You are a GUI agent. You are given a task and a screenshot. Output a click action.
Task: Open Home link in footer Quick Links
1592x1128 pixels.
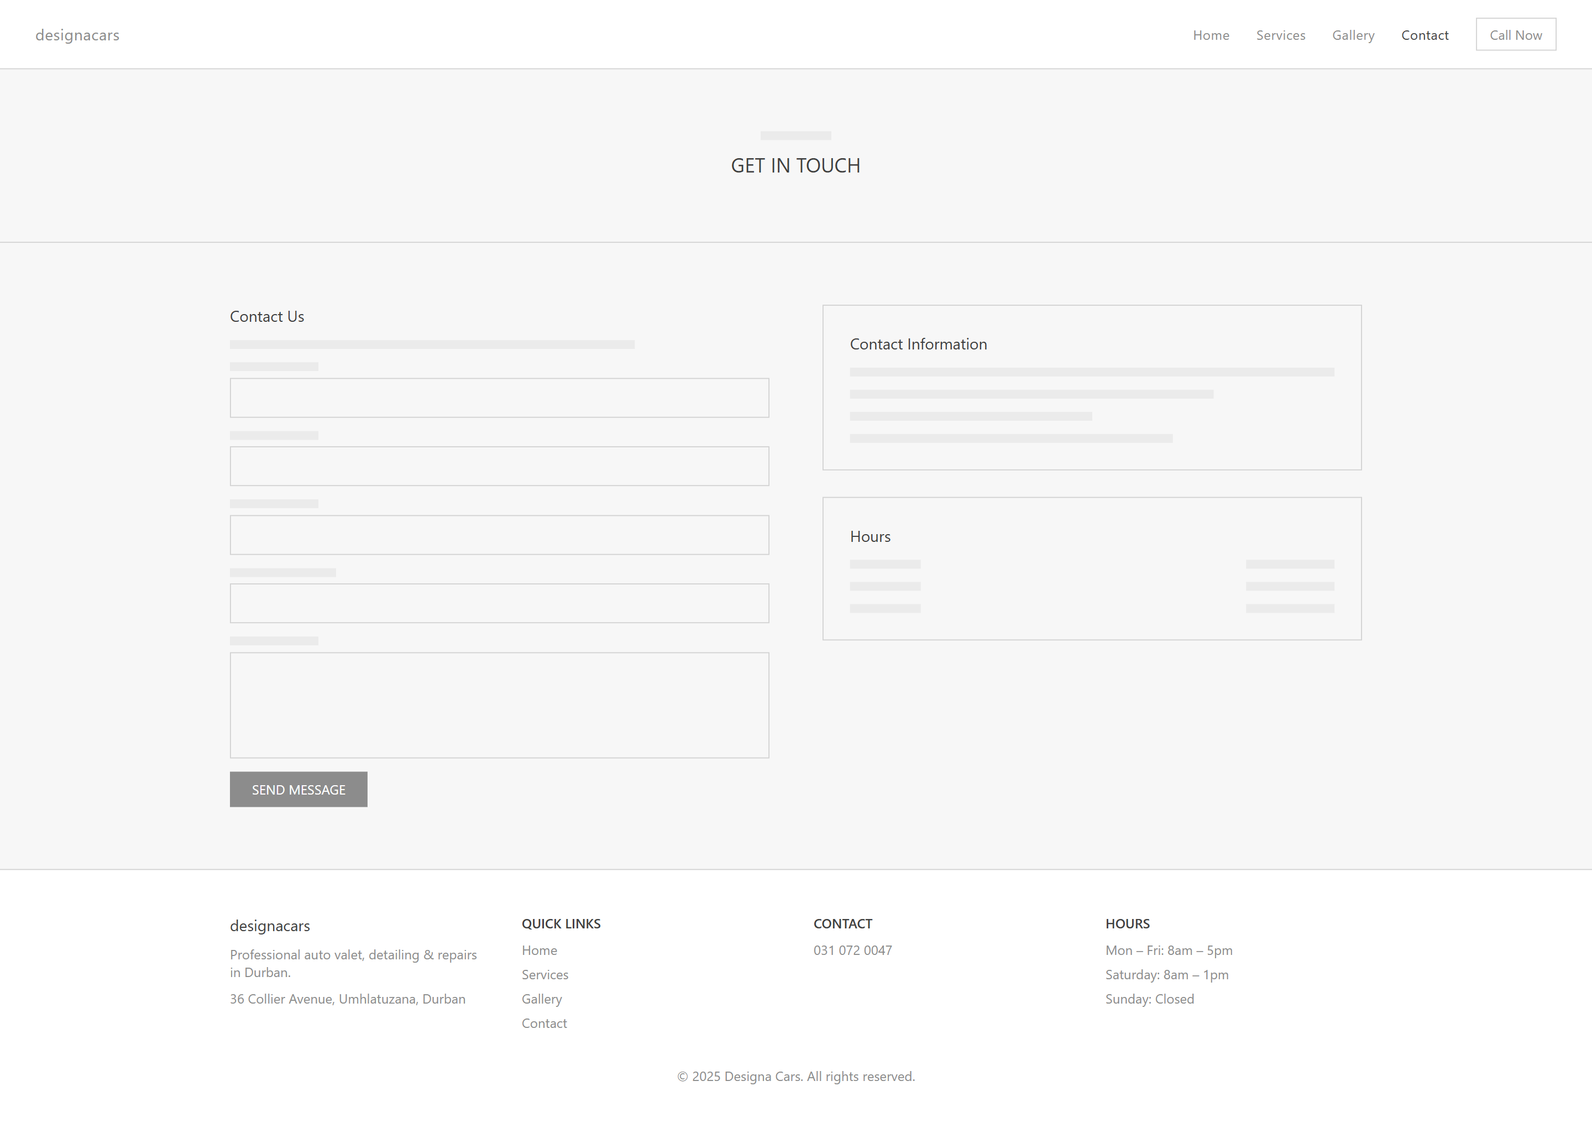click(539, 949)
